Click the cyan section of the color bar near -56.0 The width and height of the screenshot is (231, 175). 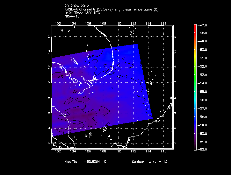195,100
